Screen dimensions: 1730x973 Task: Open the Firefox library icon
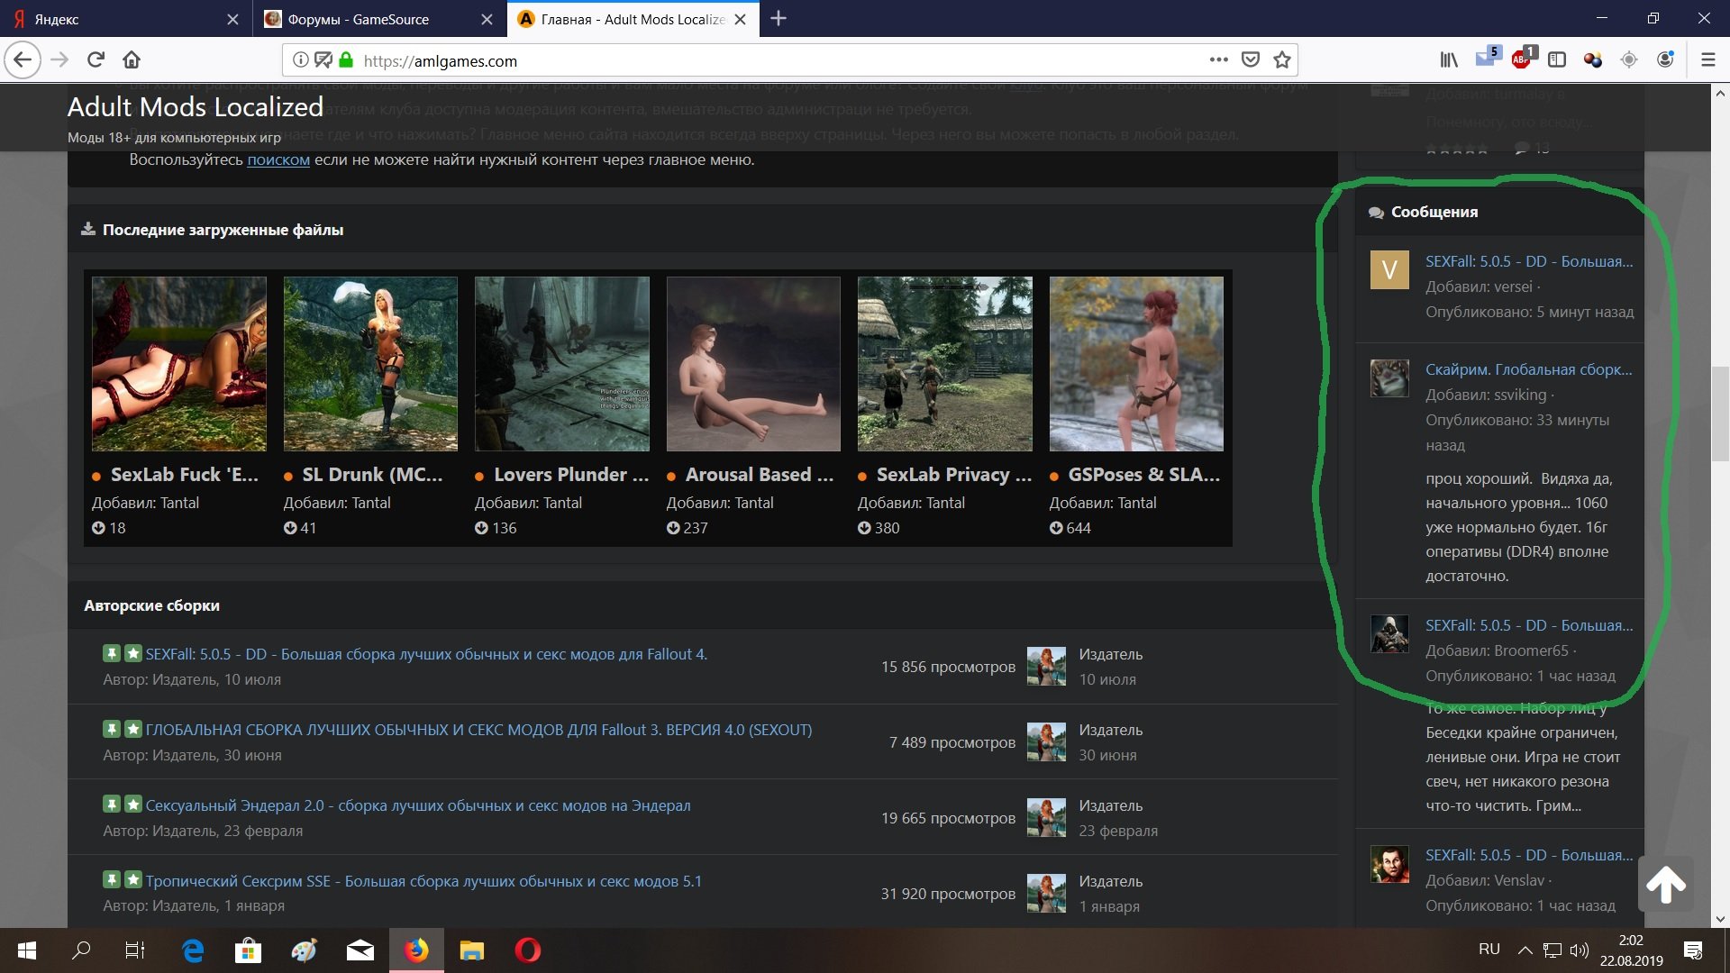point(1448,60)
